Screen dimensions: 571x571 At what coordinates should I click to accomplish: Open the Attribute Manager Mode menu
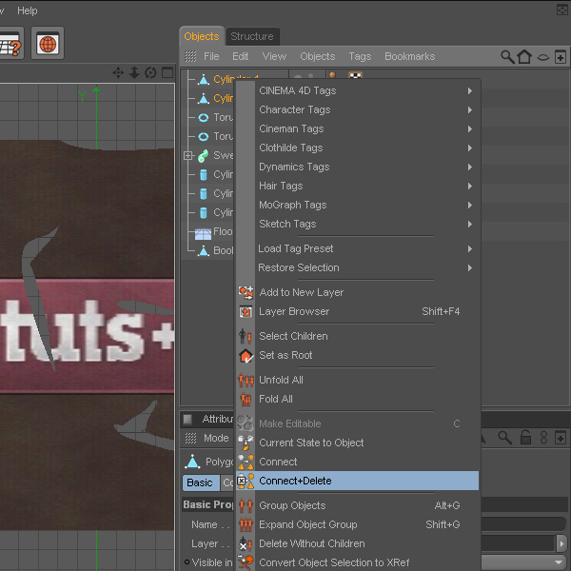pyautogui.click(x=216, y=438)
